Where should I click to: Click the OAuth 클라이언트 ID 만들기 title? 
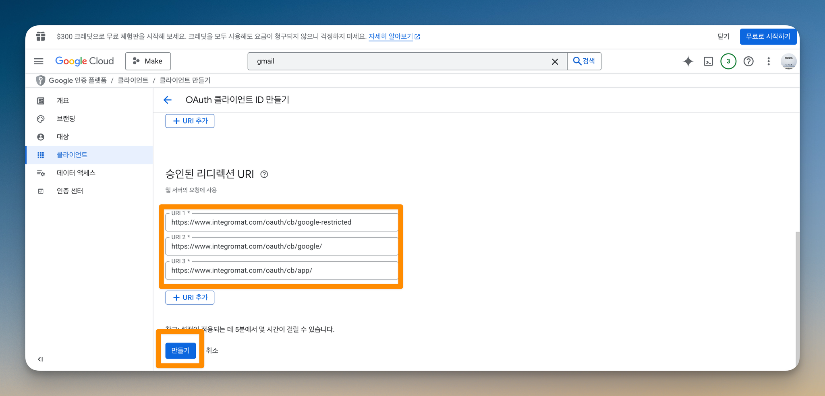(237, 100)
